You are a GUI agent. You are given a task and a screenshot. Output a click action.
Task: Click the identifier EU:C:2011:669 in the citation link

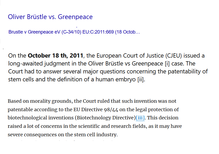98,32
